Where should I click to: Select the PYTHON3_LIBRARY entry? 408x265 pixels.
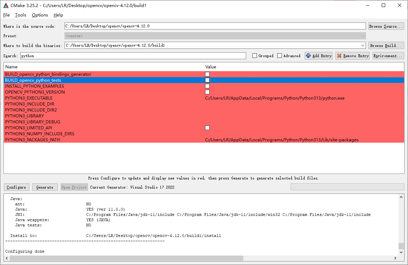point(204,116)
